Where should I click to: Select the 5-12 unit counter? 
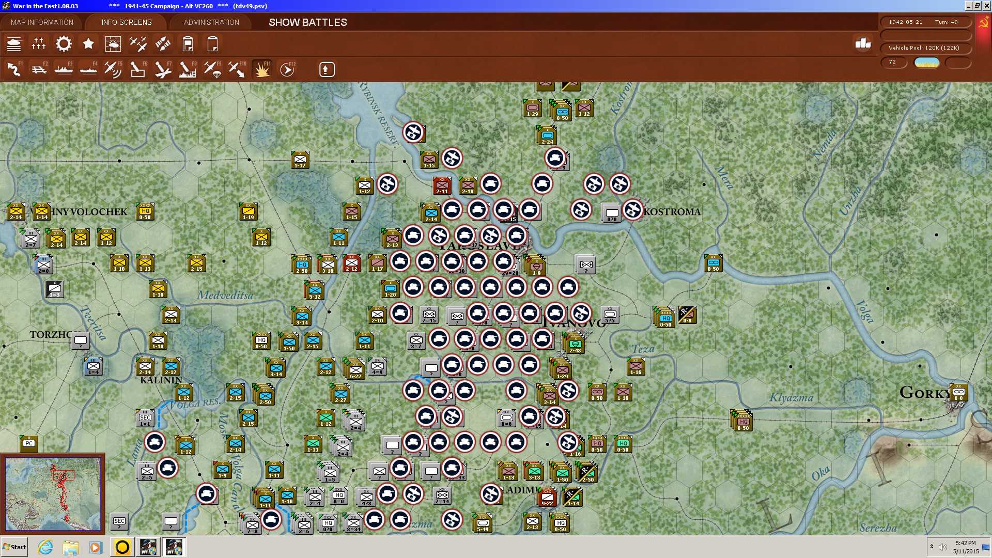click(x=315, y=291)
